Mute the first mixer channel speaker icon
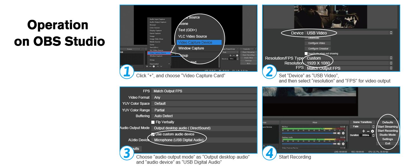 click(x=339, y=133)
